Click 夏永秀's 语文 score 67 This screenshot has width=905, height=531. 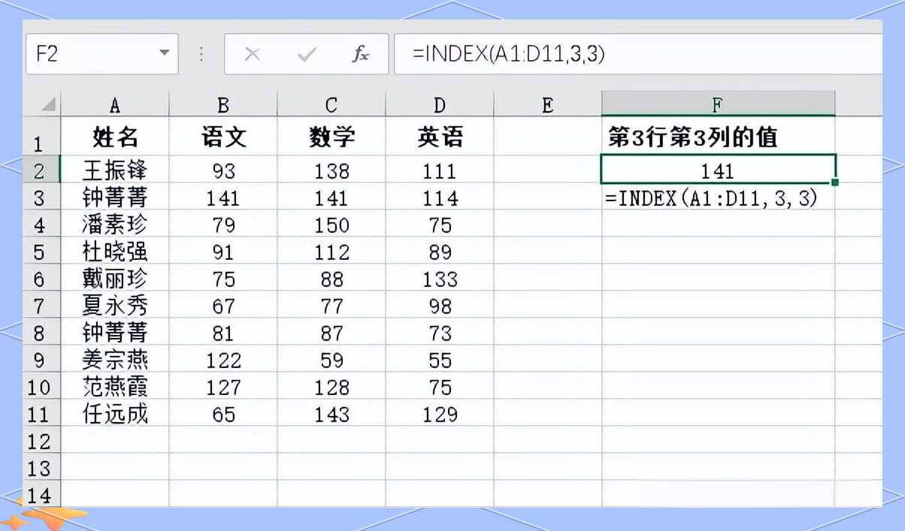223,306
